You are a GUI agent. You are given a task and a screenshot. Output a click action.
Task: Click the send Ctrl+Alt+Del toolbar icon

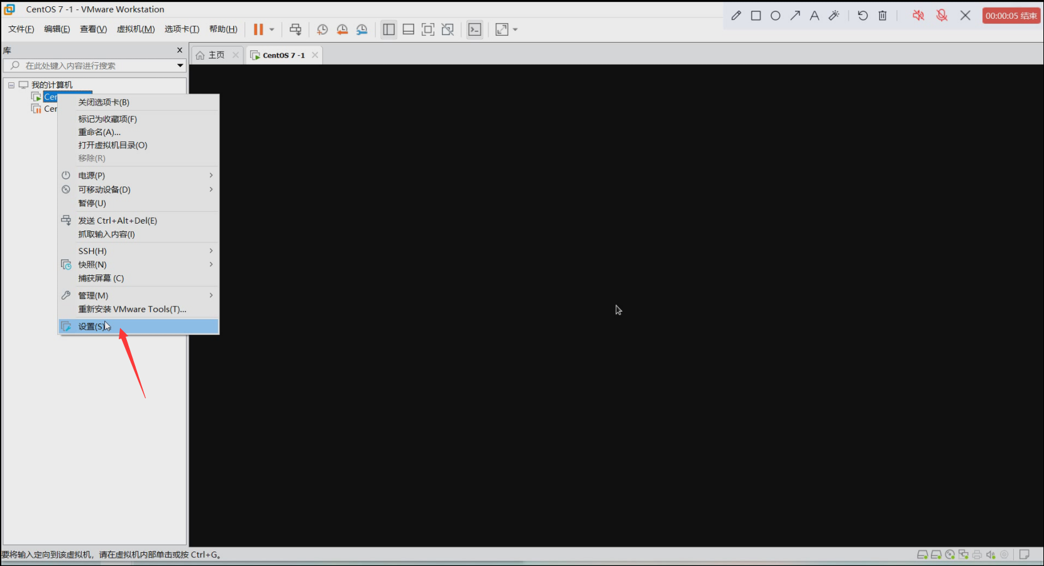295,30
